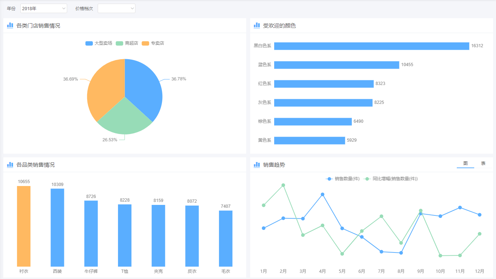This screenshot has height=279, width=496.
Task: Hide 销售数量(件) series via legend
Action: point(343,179)
